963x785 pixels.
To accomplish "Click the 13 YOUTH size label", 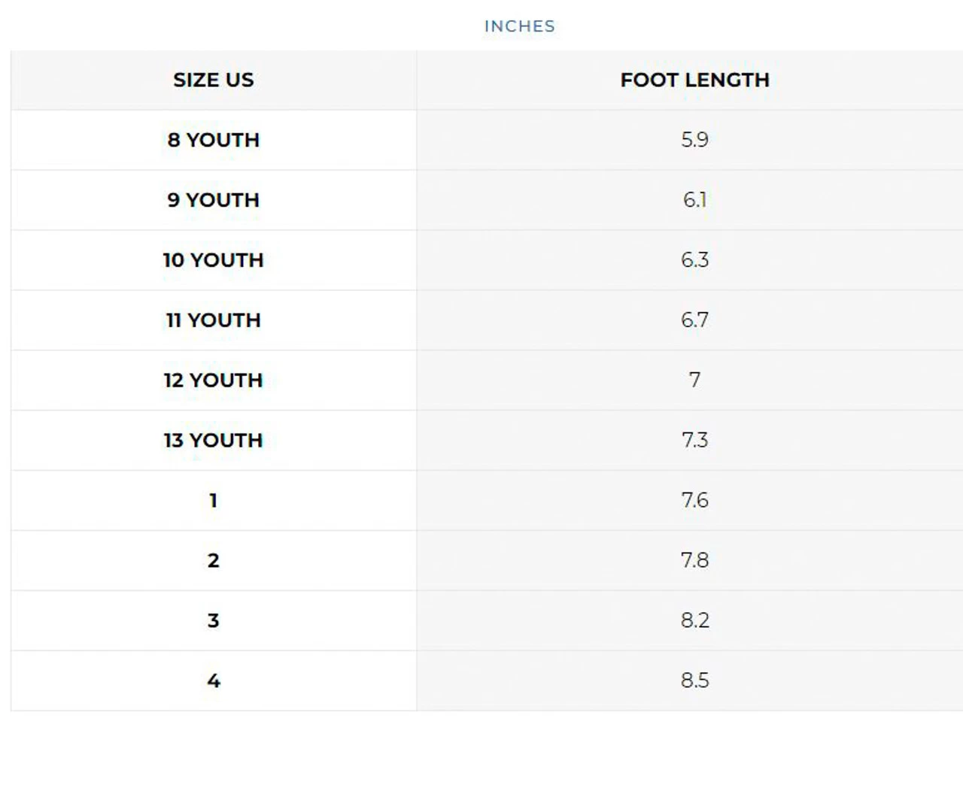I will [x=214, y=441].
